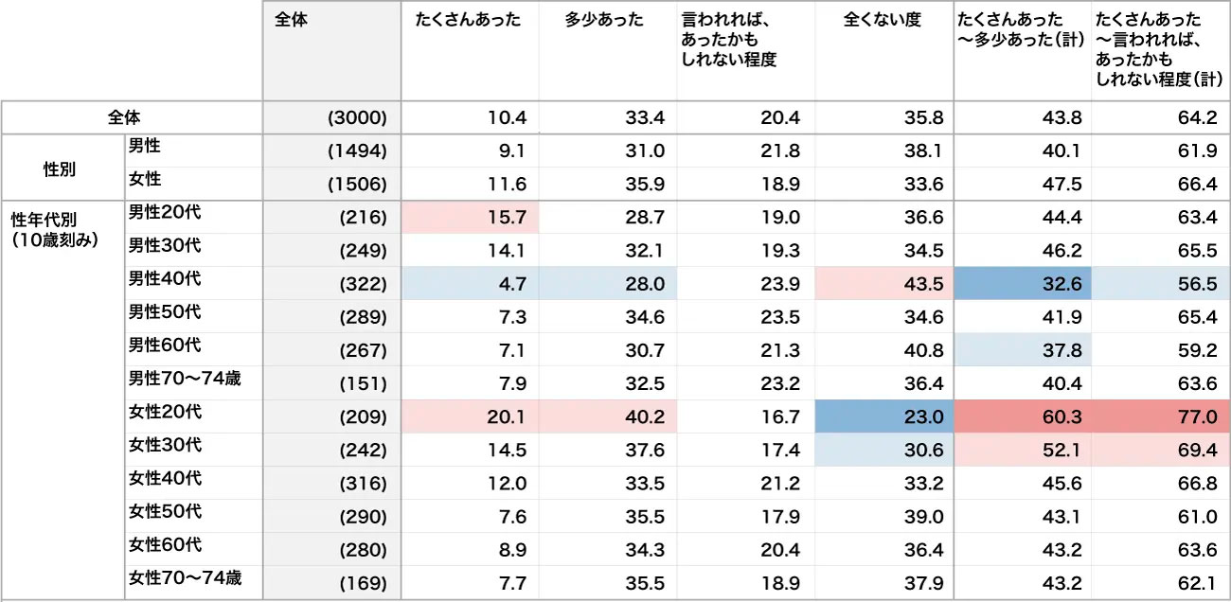Click the 男性70～74歳 row label

pyautogui.click(x=185, y=380)
